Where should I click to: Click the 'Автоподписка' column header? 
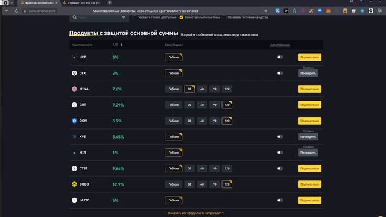(280, 45)
